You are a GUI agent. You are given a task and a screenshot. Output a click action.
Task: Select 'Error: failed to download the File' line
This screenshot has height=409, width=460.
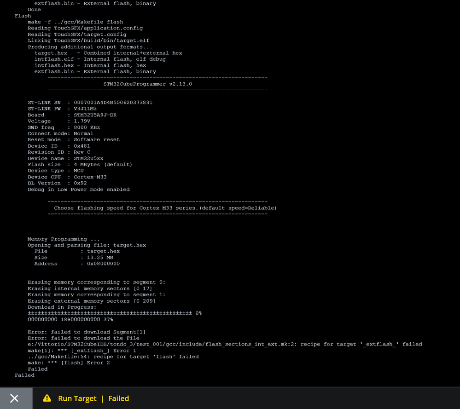(83, 338)
